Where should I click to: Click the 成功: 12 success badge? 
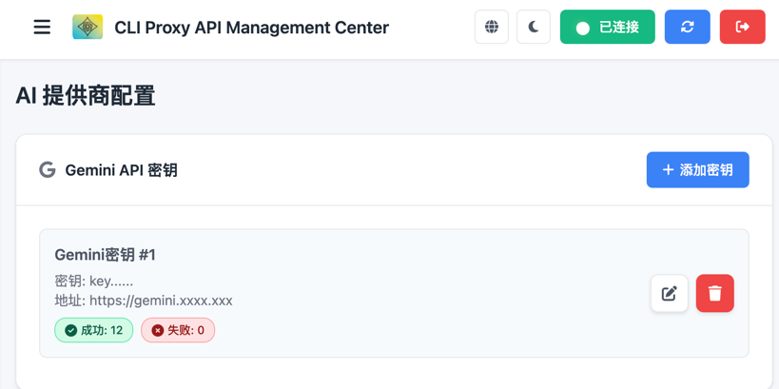(x=94, y=330)
